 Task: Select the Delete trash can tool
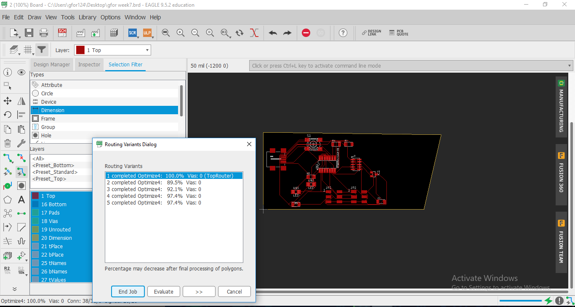[8, 143]
